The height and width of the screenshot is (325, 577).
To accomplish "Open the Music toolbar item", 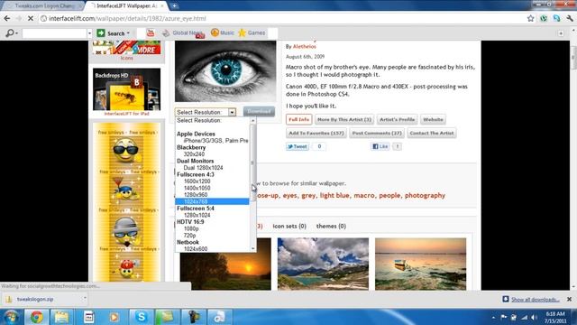I will pos(223,32).
